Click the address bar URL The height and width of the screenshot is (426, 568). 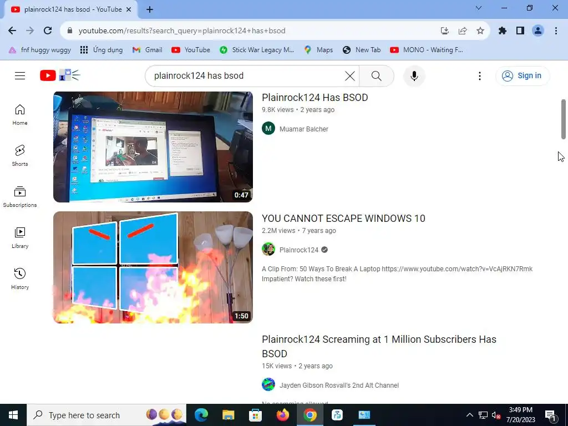point(182,31)
